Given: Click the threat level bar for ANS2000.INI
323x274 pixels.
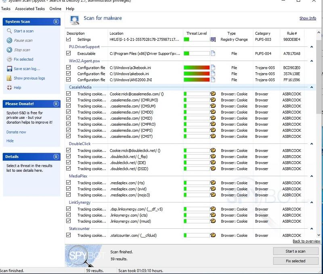Looking at the screenshot, I should coord(197,80).
